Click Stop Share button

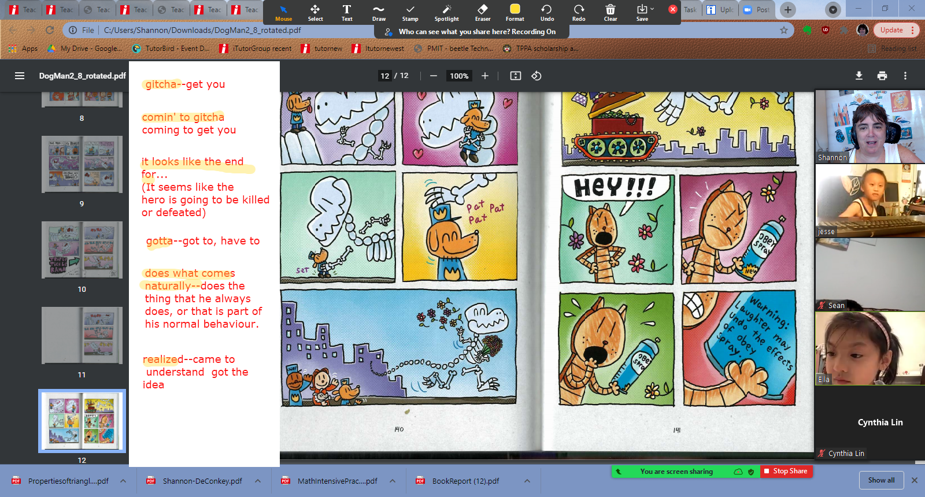click(786, 472)
